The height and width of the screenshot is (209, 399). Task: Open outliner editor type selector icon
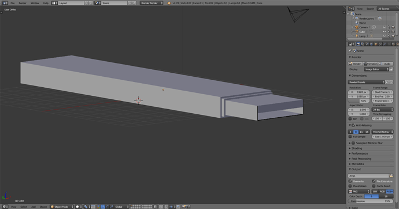(x=351, y=9)
